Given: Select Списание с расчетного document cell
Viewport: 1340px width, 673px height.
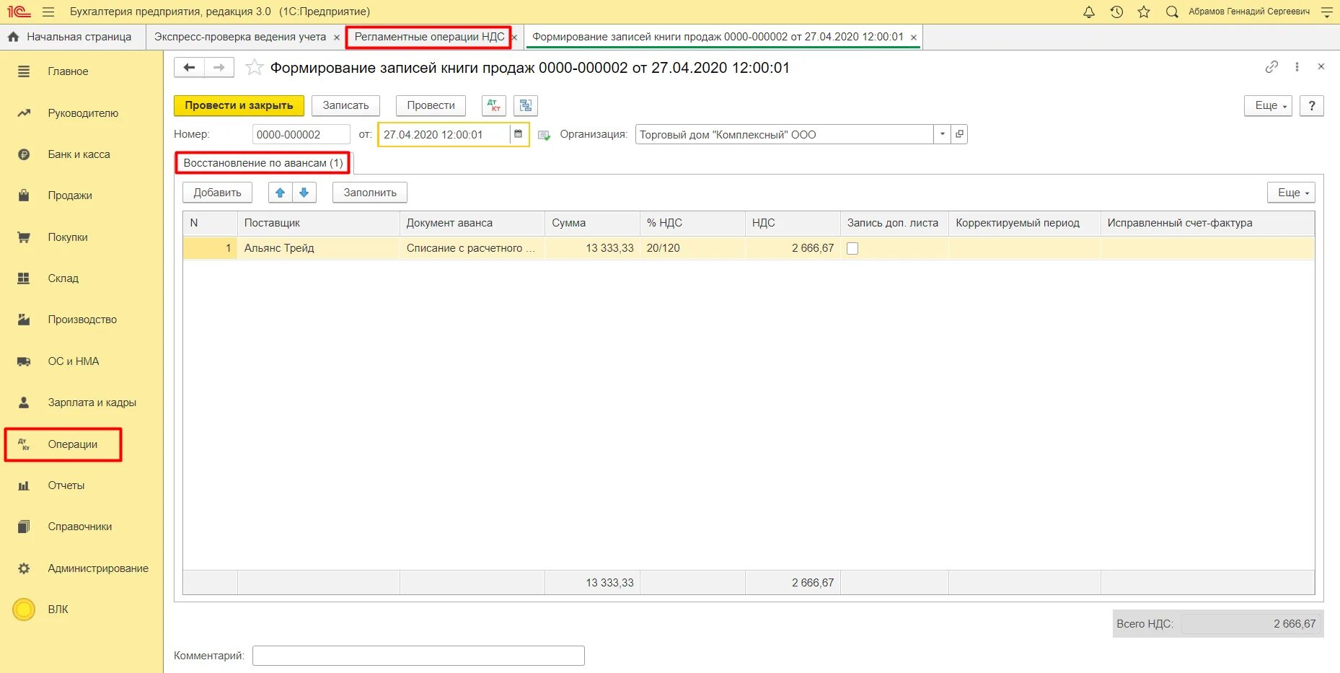Looking at the screenshot, I should (x=472, y=248).
